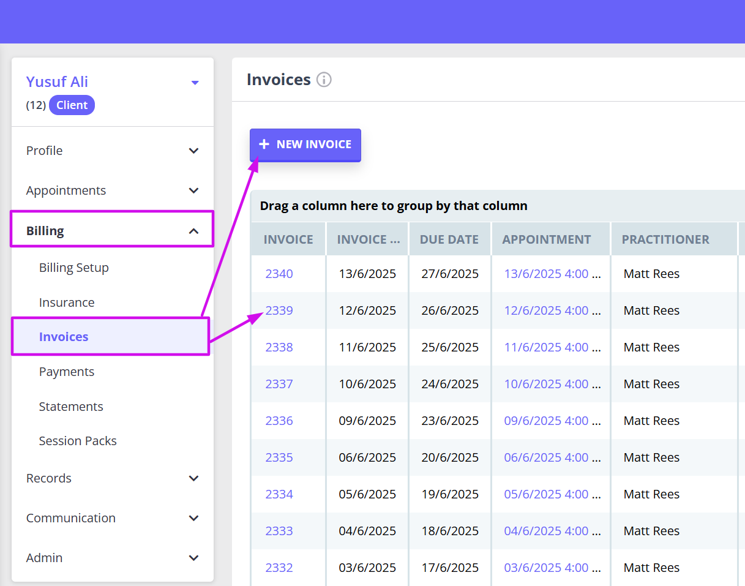Image resolution: width=745 pixels, height=586 pixels.
Task: Click Matt Rees in invoice 2340 row
Action: [x=651, y=274]
